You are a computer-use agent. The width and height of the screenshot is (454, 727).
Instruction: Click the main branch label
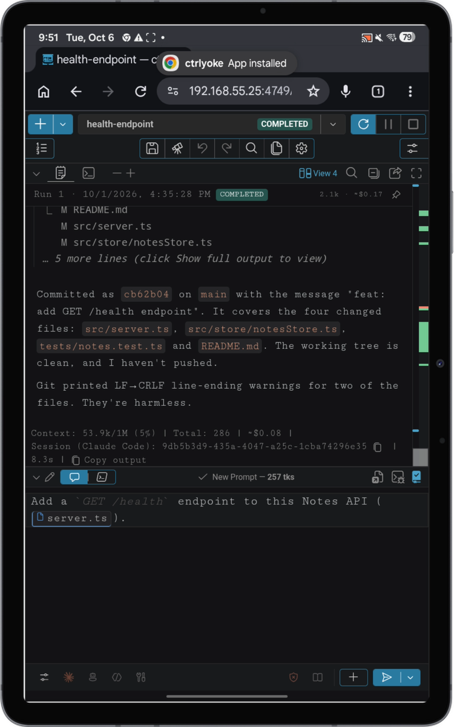(214, 295)
